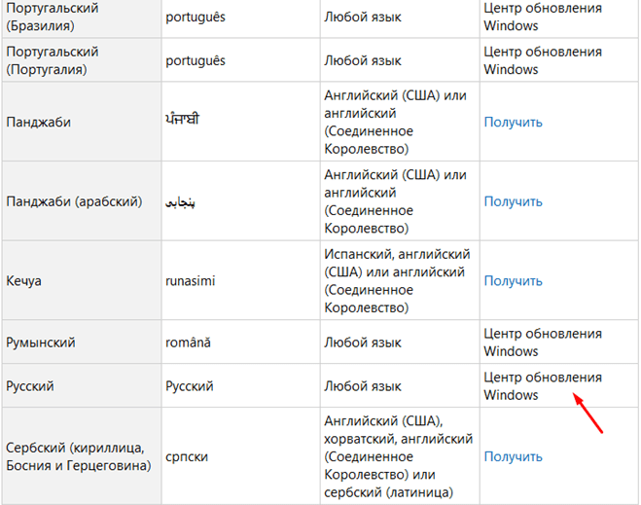641x505 pixels.
Task: Click the Получить link beside Gurmukhi-script Панджаби
Action: 513,123
